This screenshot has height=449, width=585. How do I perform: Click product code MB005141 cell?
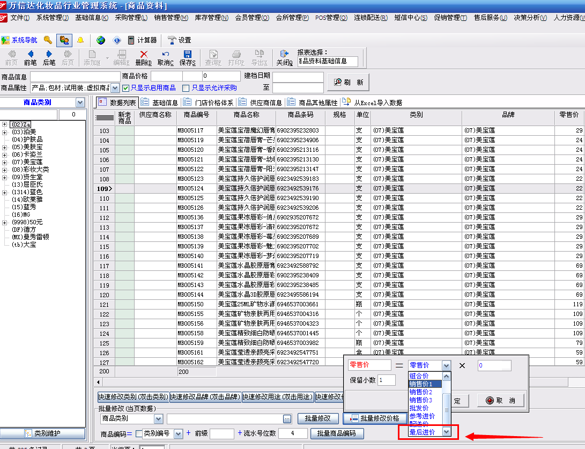click(196, 266)
